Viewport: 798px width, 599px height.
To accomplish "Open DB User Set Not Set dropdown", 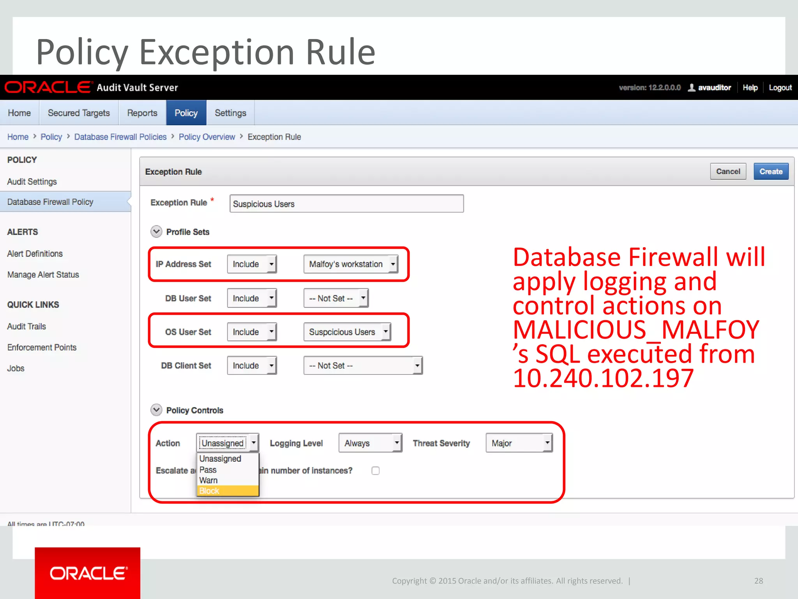I will coord(336,298).
